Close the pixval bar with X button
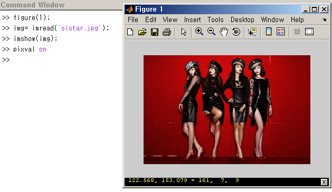The width and height of the screenshot is (332, 192). coord(324,182)
